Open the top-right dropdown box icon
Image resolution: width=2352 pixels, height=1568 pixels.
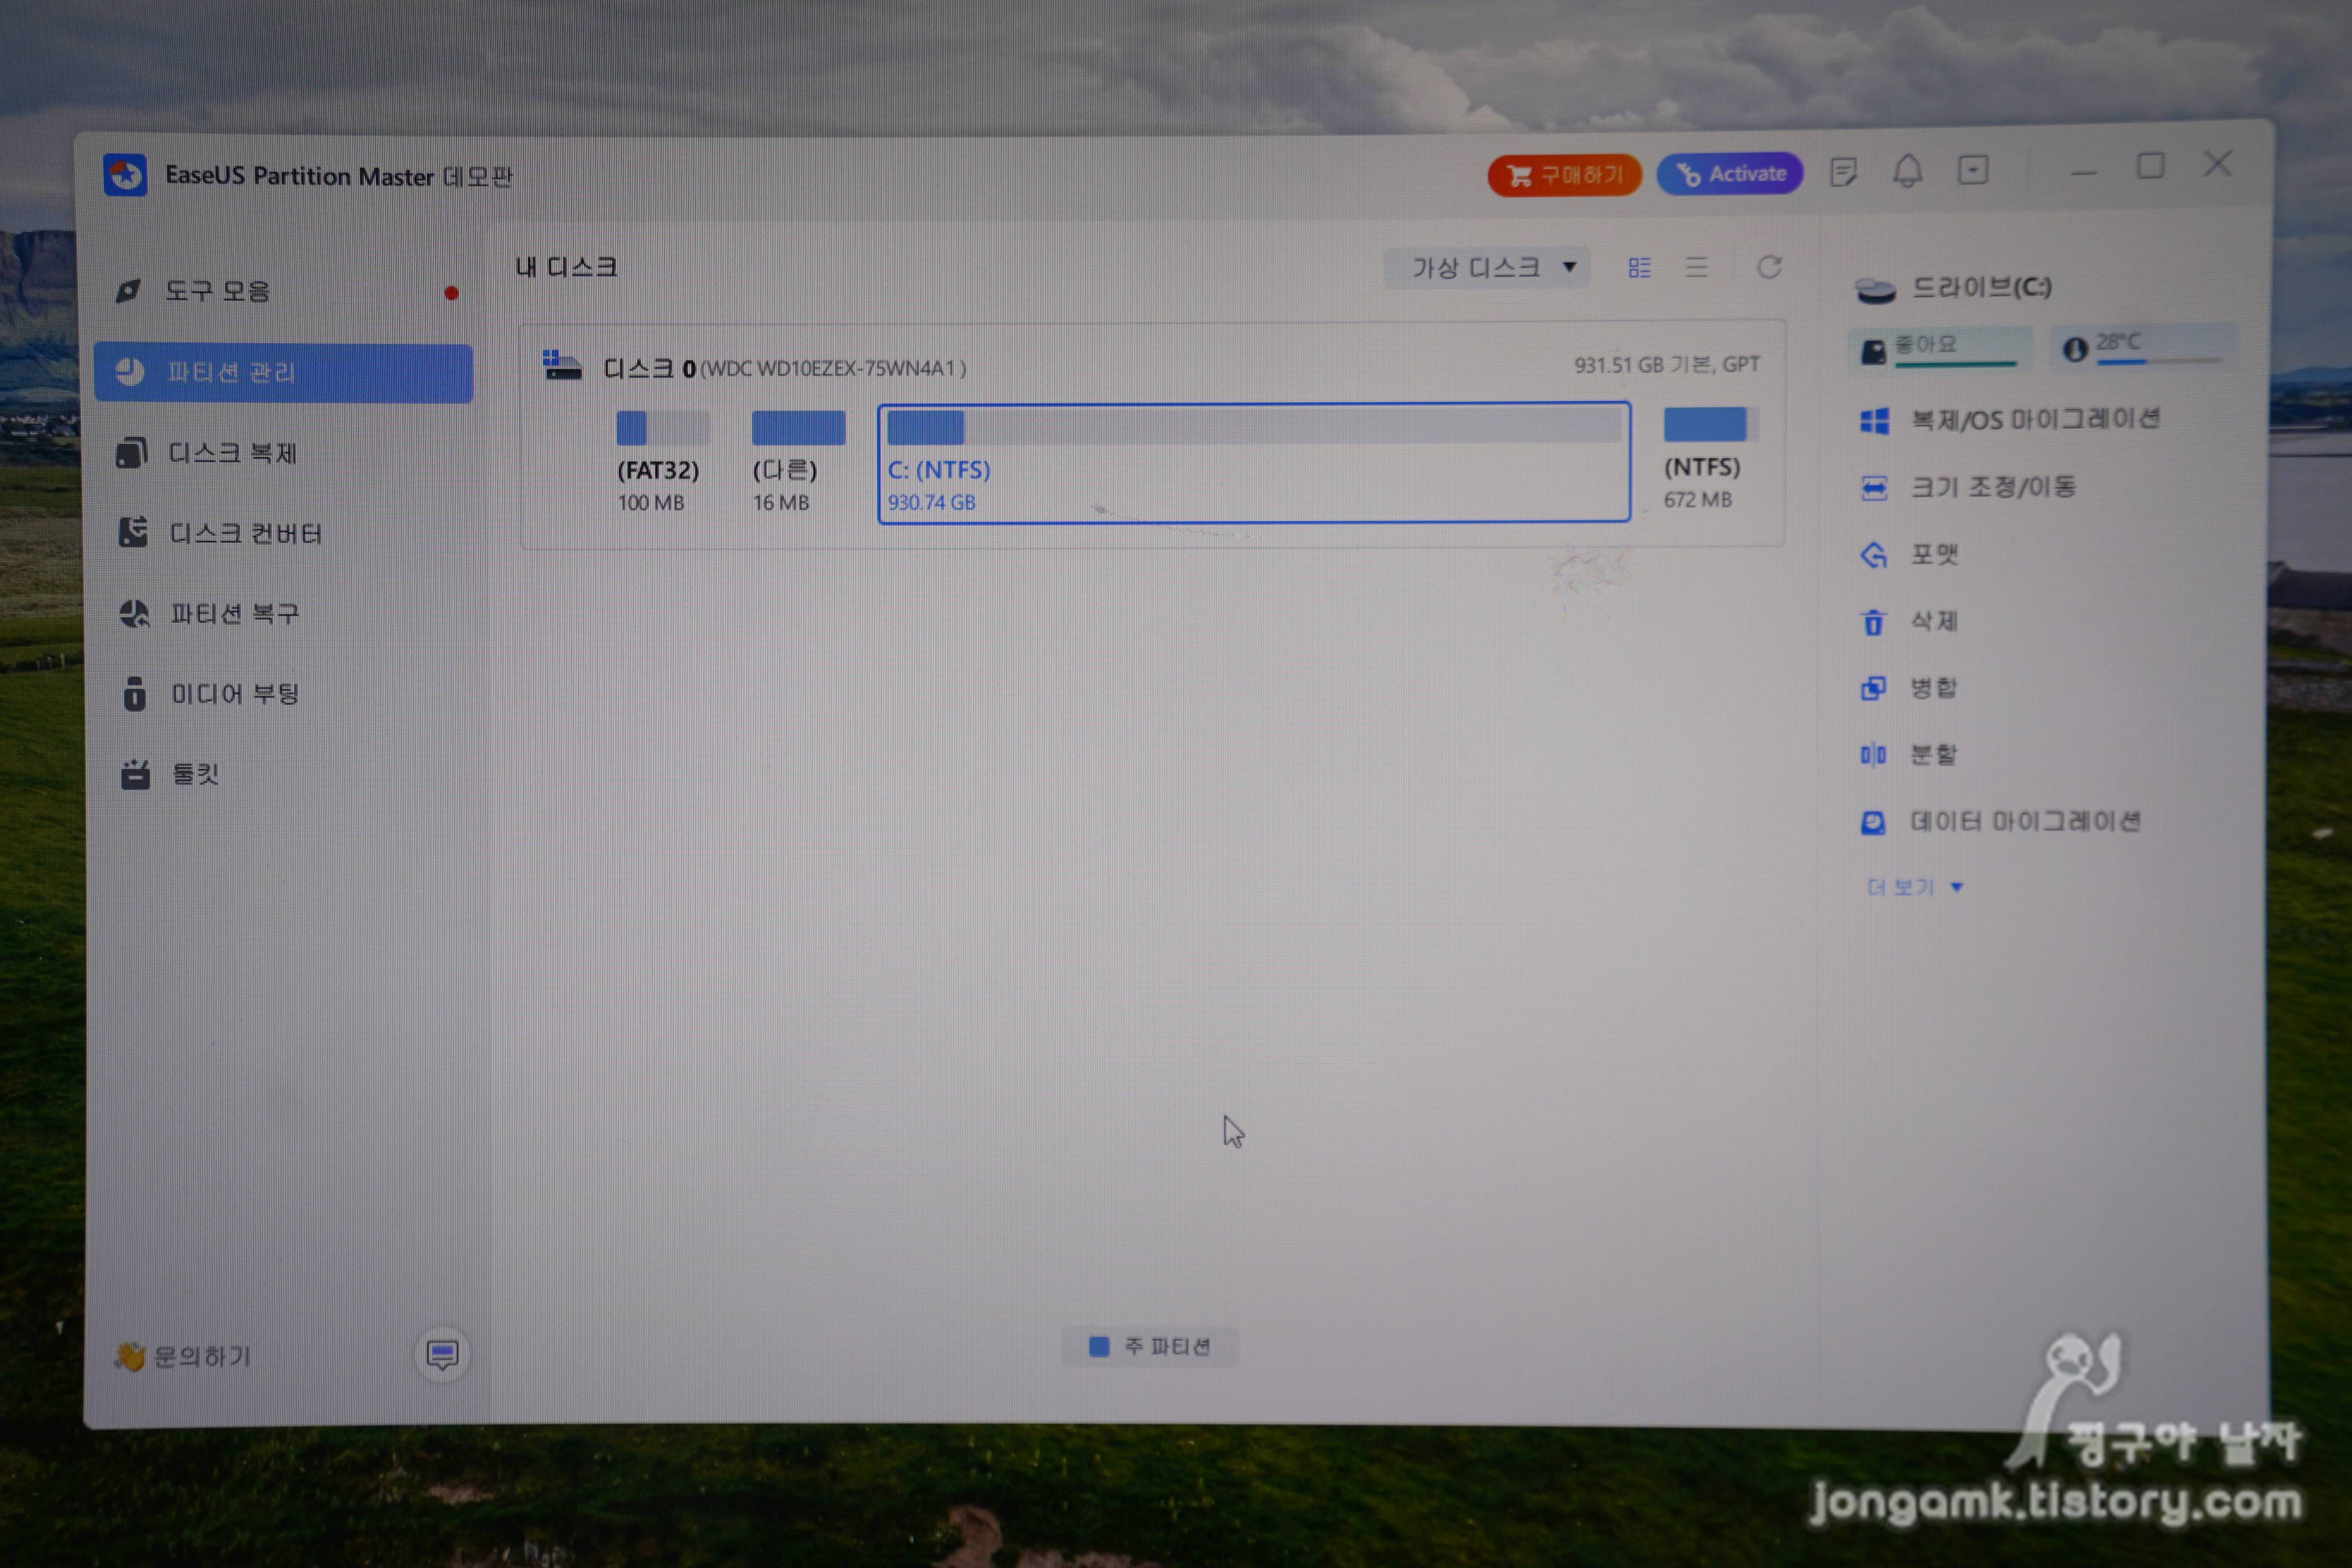(x=1972, y=171)
